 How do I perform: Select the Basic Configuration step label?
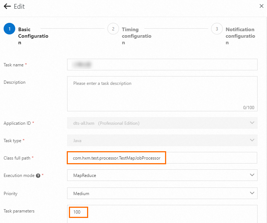tap(33, 36)
